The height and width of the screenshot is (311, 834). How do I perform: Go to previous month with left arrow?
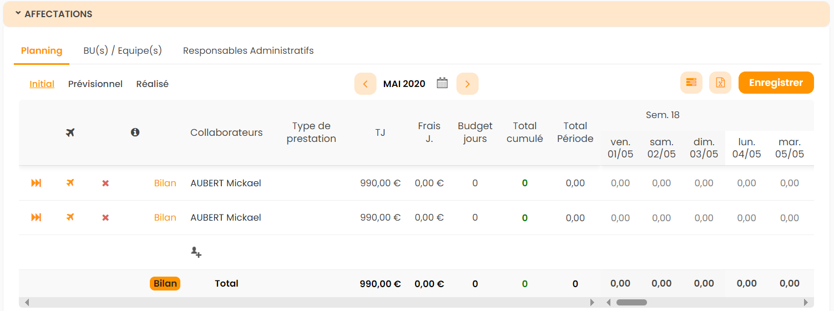pyautogui.click(x=365, y=84)
